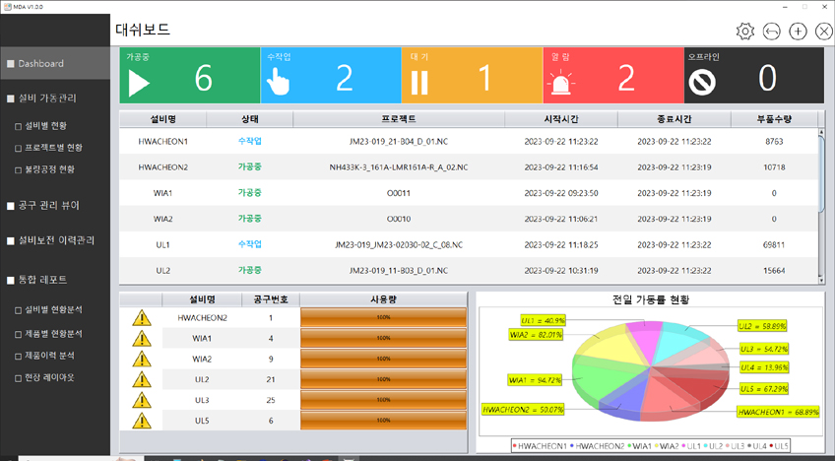Expand the 통합 레포트 sidebar section
The image size is (835, 461).
[41, 280]
